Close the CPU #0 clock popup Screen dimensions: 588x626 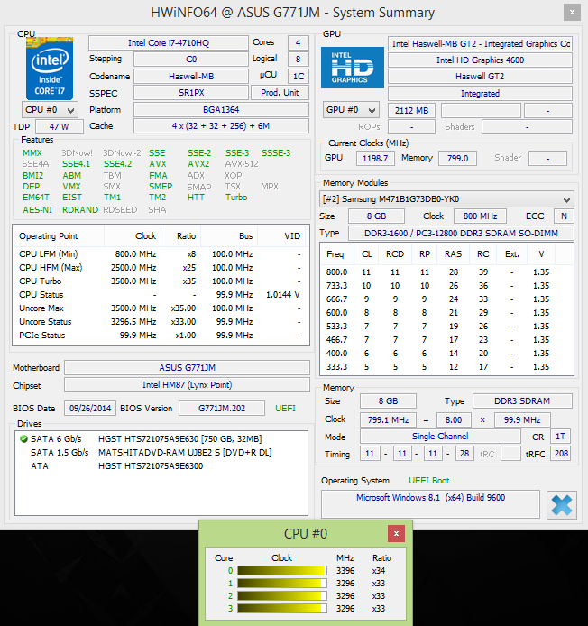396,534
